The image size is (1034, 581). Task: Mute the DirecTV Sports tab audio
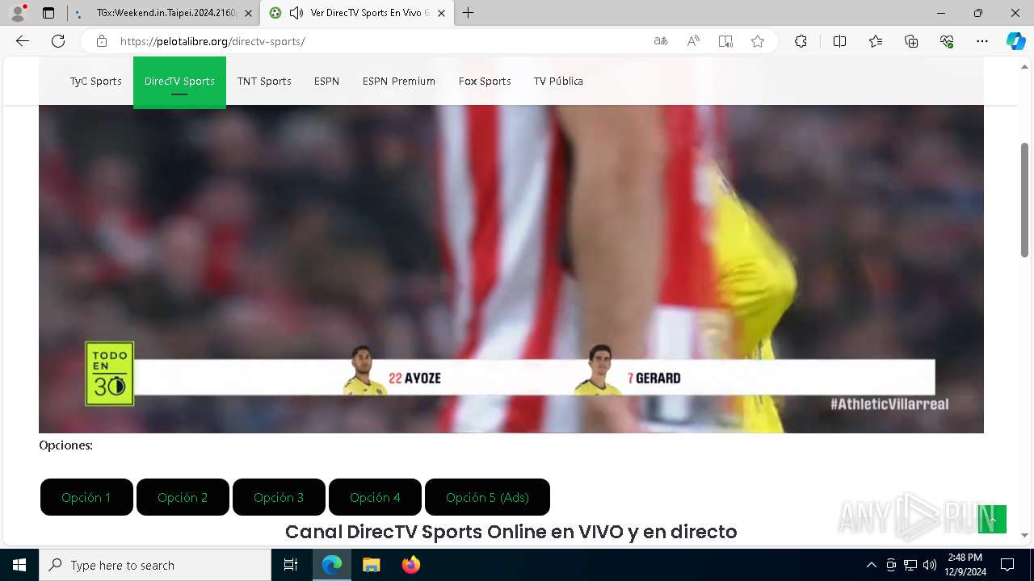tap(296, 13)
